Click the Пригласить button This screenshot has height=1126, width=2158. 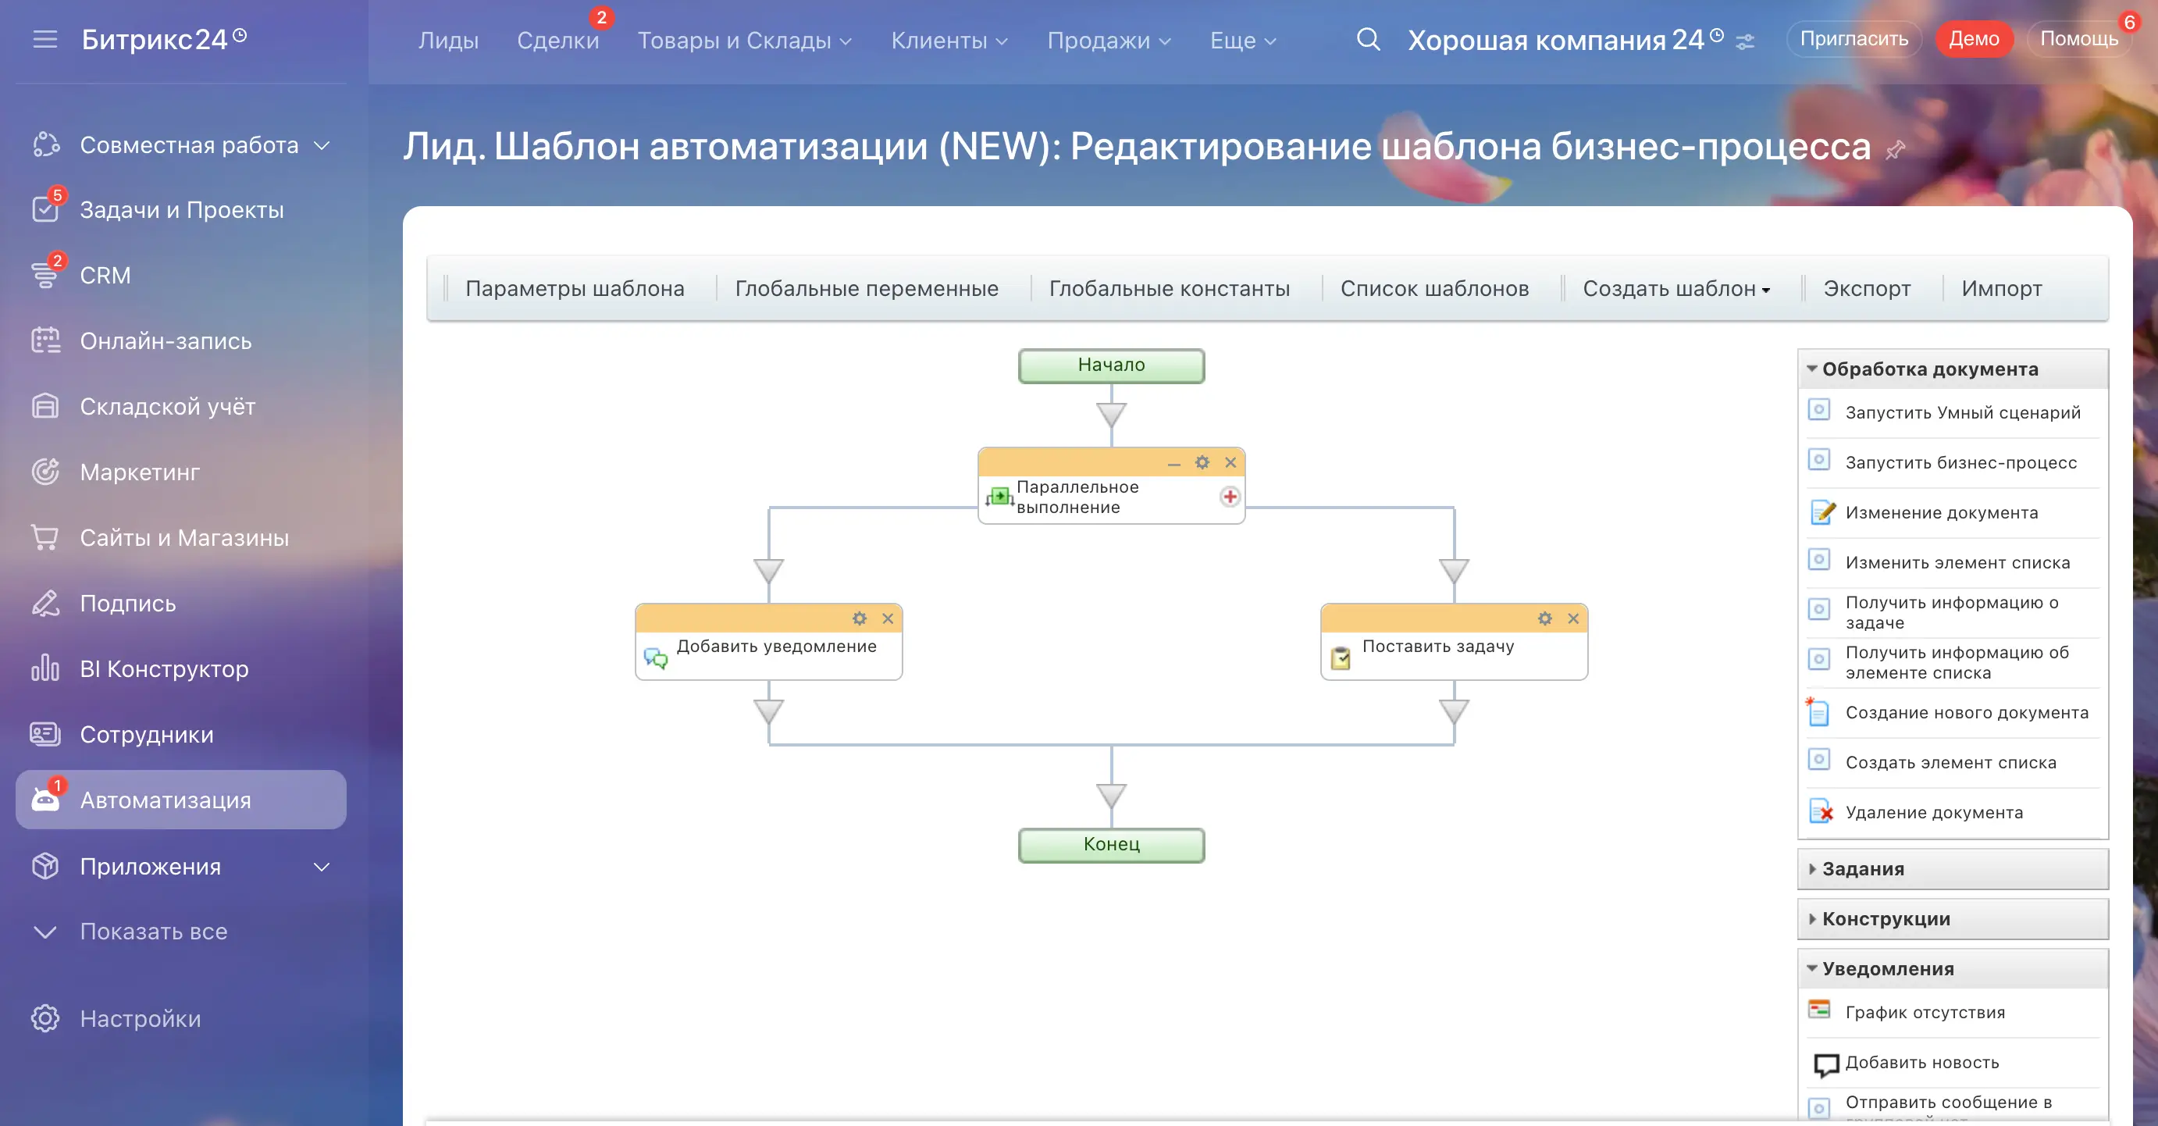point(1854,38)
